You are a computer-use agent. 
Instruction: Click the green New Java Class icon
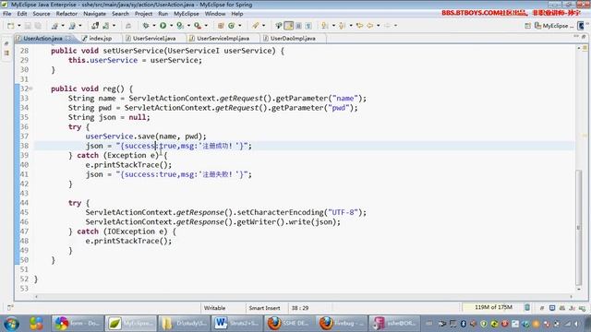pos(232,26)
